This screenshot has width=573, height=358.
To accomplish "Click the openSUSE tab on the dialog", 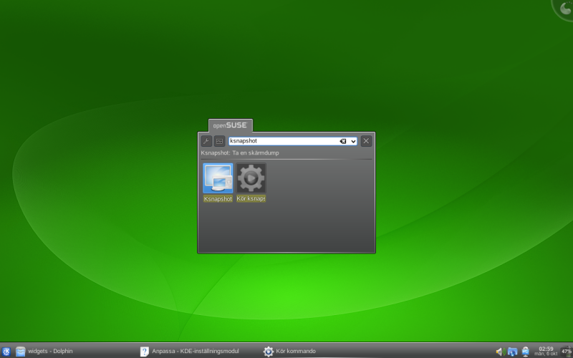I will pyautogui.click(x=230, y=125).
